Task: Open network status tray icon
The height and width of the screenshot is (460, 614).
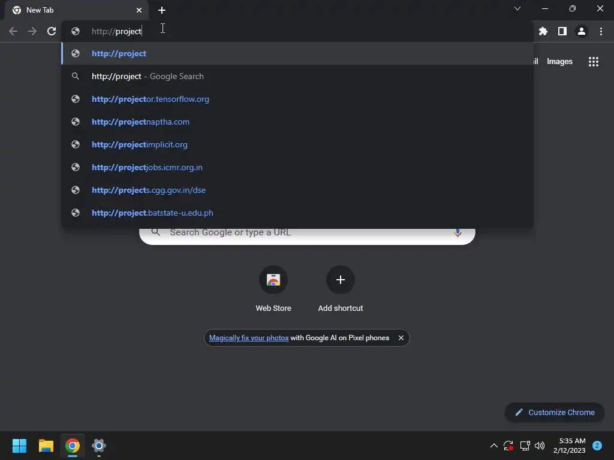Action: pos(525,446)
